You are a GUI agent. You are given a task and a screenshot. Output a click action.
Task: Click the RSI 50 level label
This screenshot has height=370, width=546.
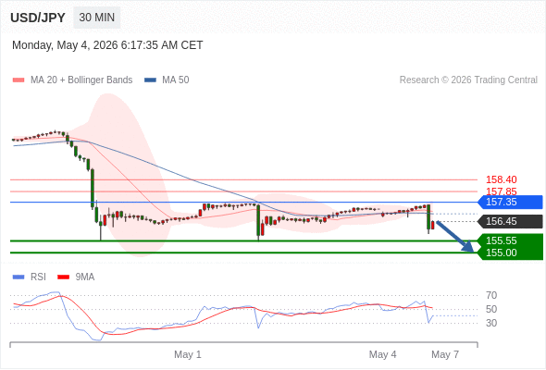491,309
